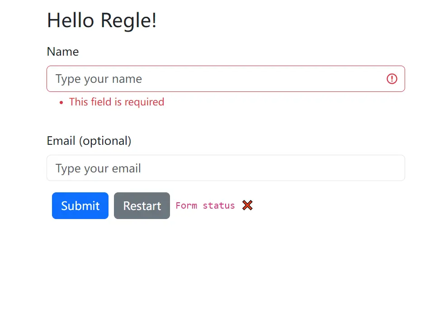Click the red bullet point before error text

[61, 102]
